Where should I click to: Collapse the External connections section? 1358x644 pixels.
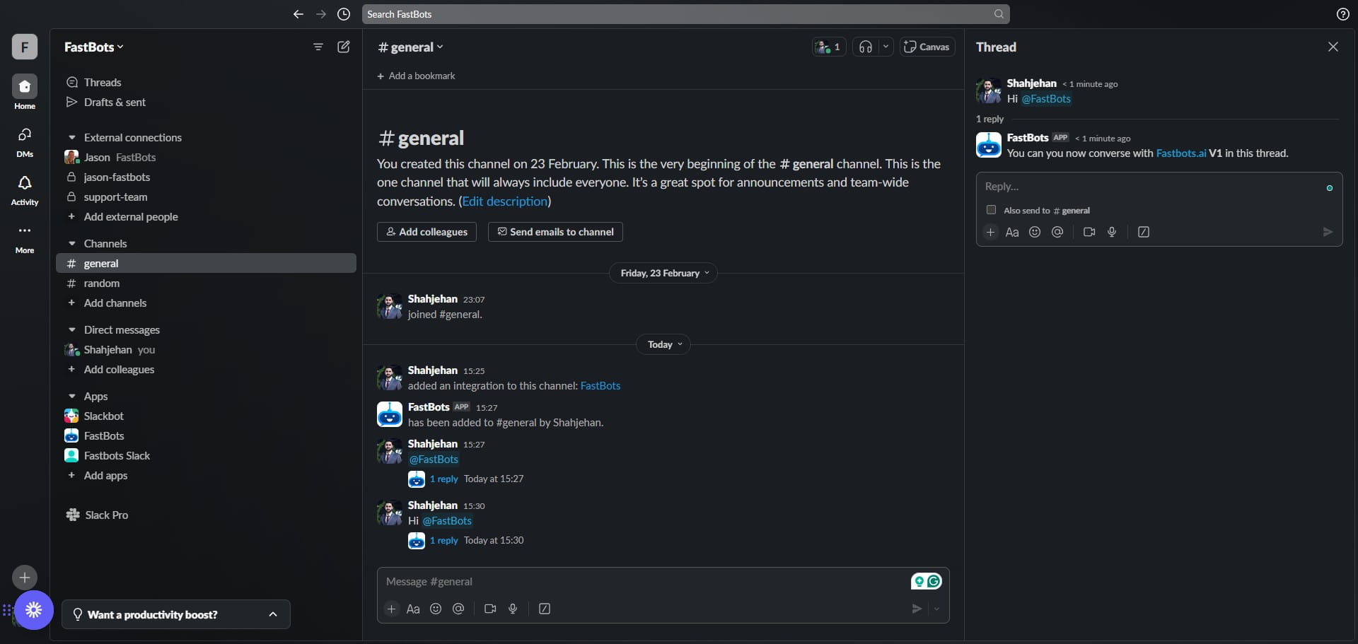coord(71,137)
